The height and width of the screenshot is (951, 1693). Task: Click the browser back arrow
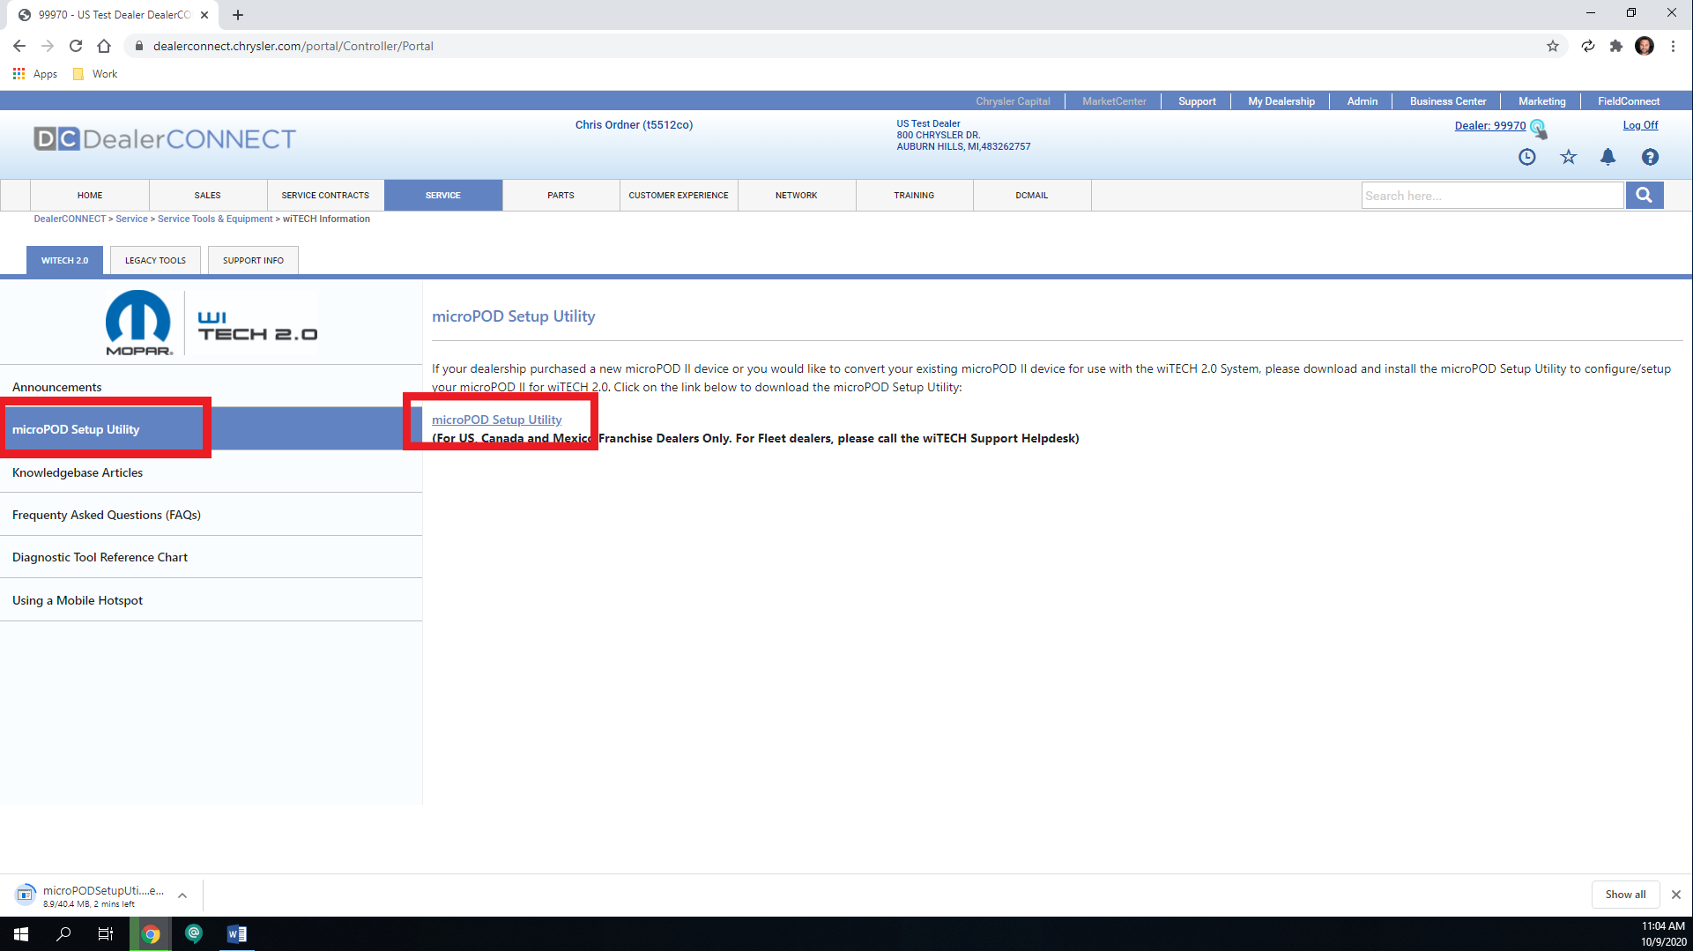19,46
